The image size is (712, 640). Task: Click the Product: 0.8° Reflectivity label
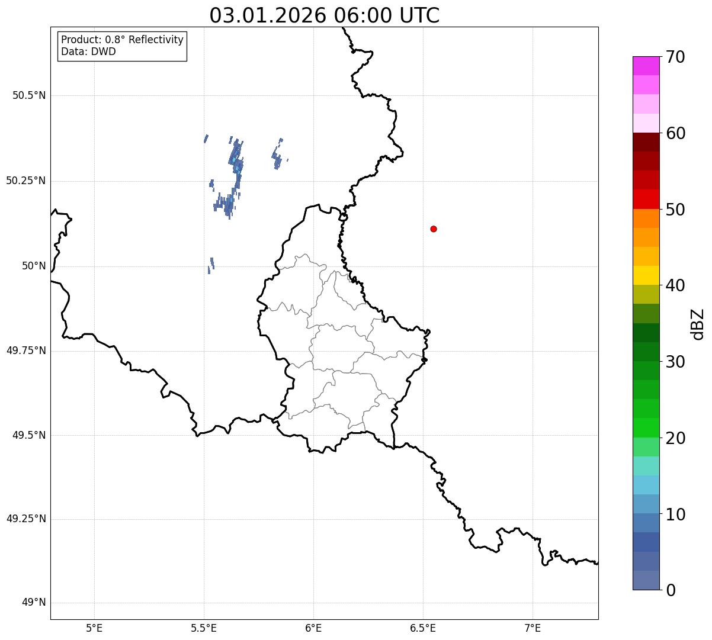pos(123,40)
